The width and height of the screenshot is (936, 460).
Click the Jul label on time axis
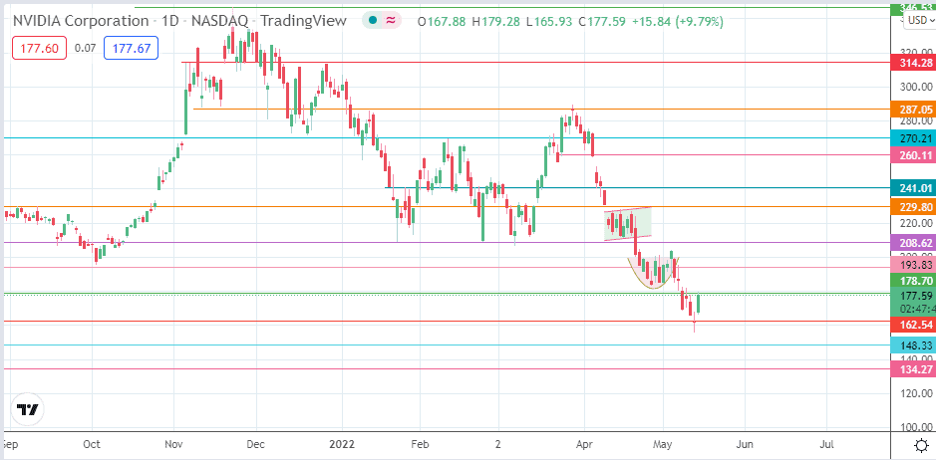(826, 444)
